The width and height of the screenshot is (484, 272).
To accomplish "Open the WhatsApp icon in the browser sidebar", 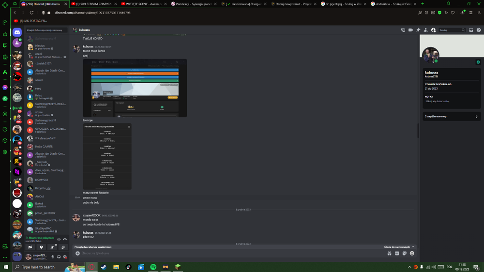I will [5, 99].
